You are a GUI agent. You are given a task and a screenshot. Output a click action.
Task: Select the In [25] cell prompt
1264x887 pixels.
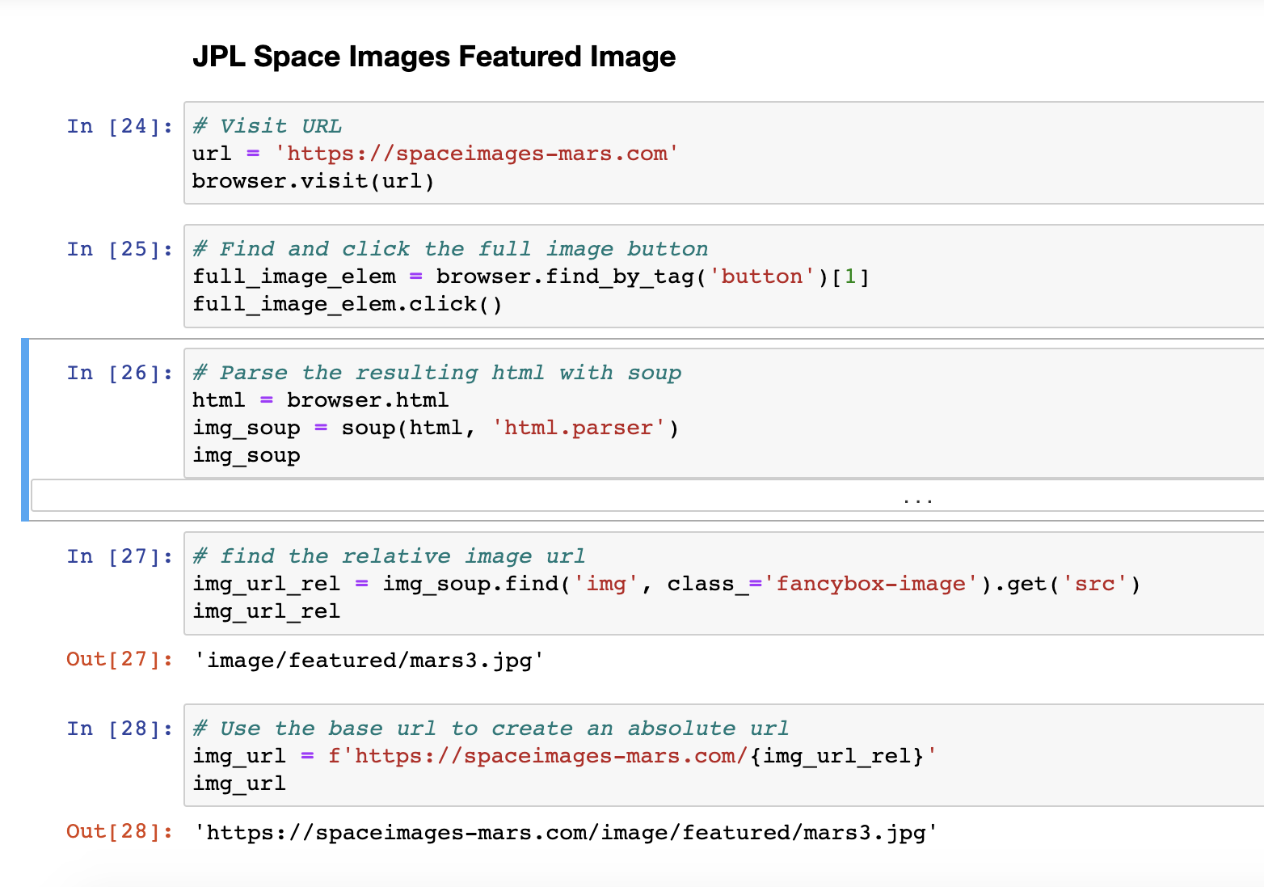click(x=120, y=249)
